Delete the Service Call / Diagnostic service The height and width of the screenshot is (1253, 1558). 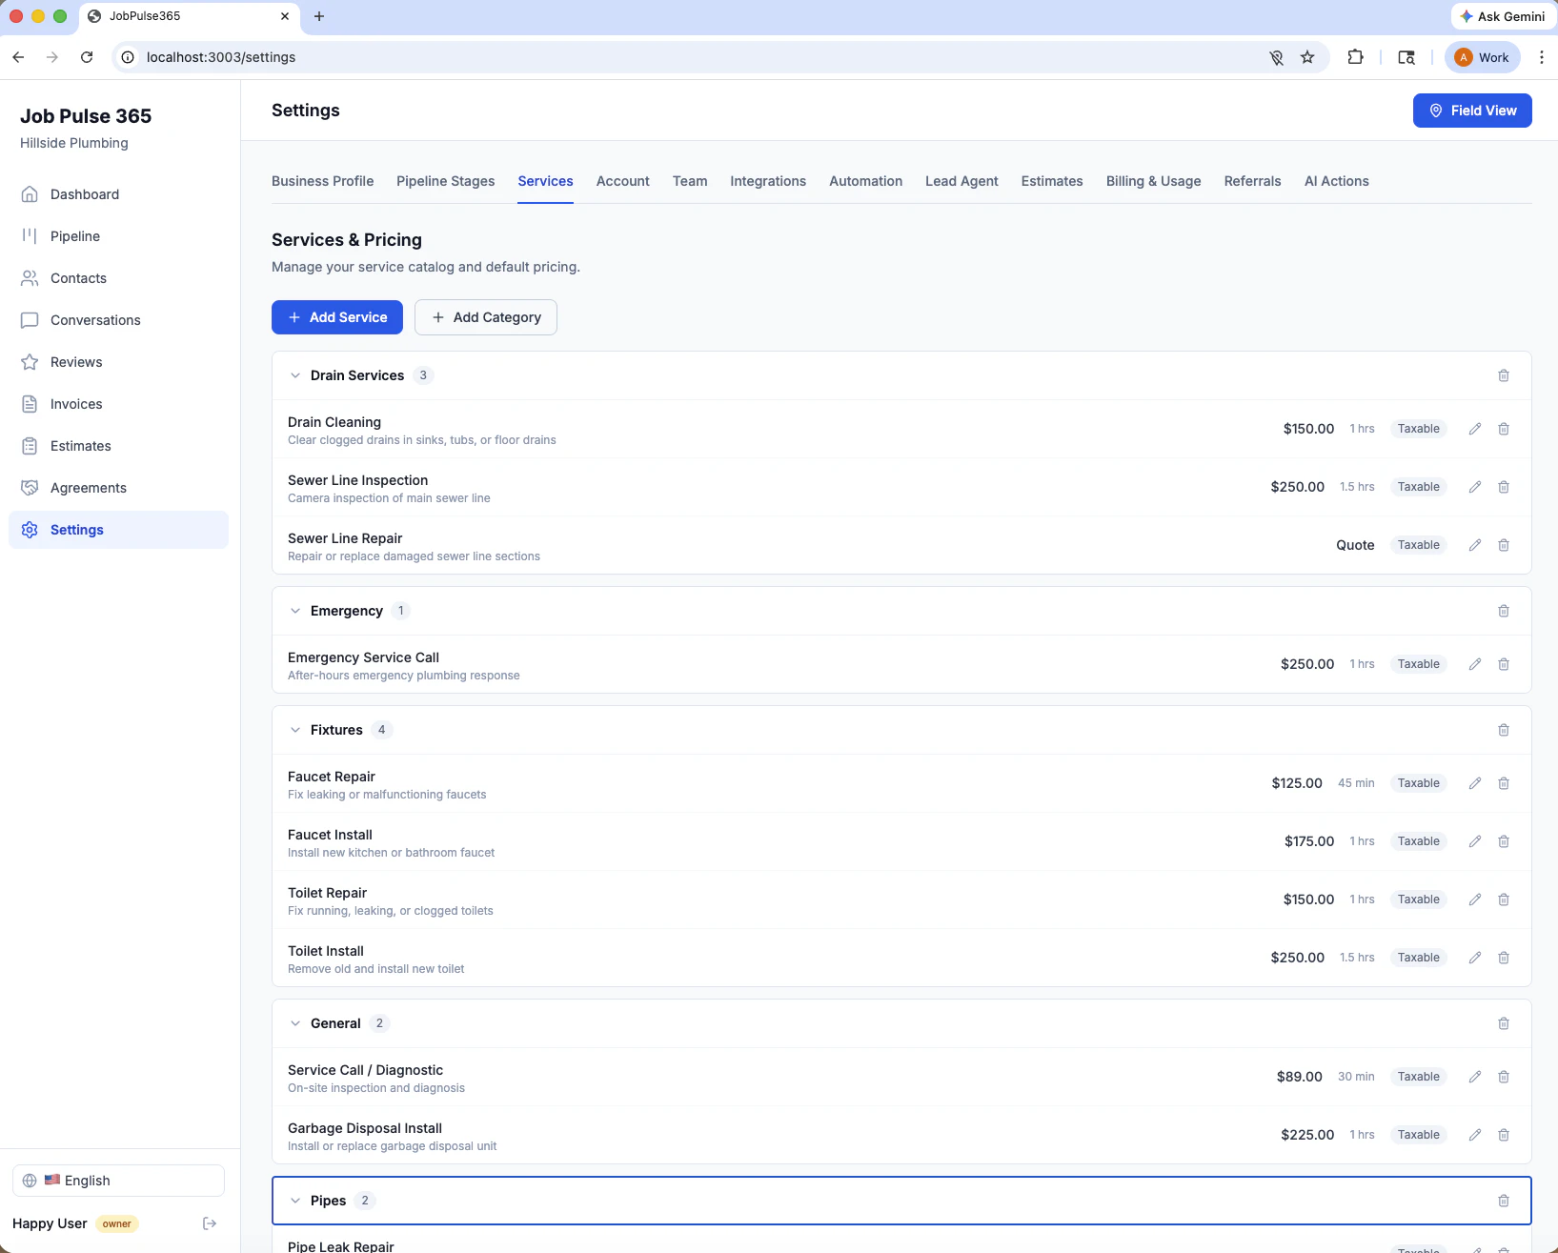point(1504,1077)
